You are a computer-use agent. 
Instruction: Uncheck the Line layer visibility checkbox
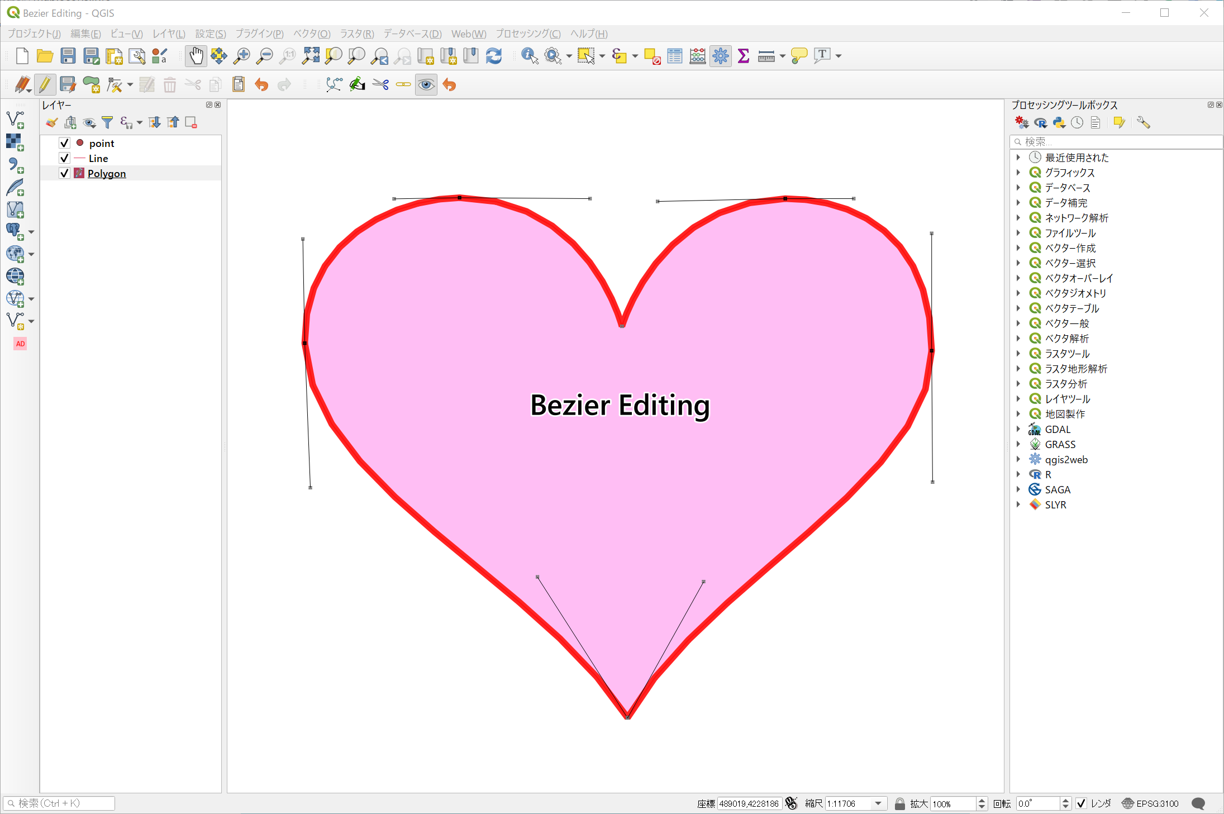pyautogui.click(x=64, y=158)
